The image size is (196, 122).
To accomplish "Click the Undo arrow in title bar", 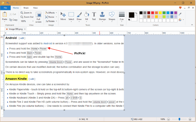I will tap(8, 3).
